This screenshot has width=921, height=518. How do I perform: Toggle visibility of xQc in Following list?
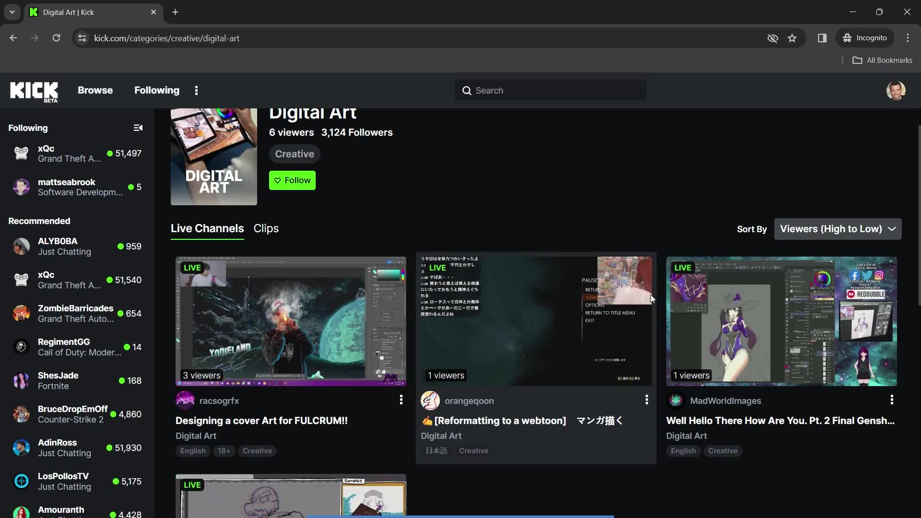click(76, 153)
